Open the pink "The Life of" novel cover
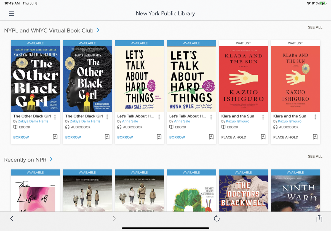Image resolution: width=331 pixels, height=231 pixels. 36,193
